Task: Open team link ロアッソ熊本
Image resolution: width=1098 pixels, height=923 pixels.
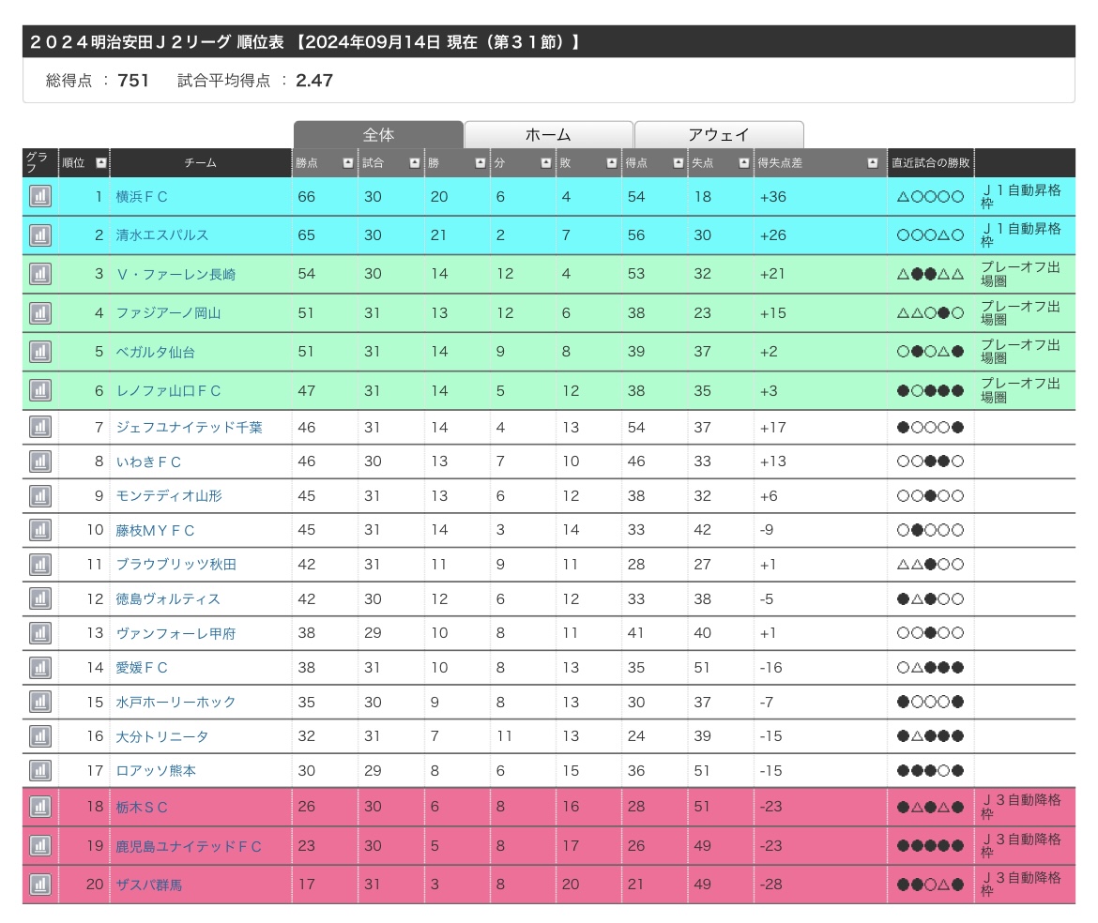Action: [x=156, y=770]
